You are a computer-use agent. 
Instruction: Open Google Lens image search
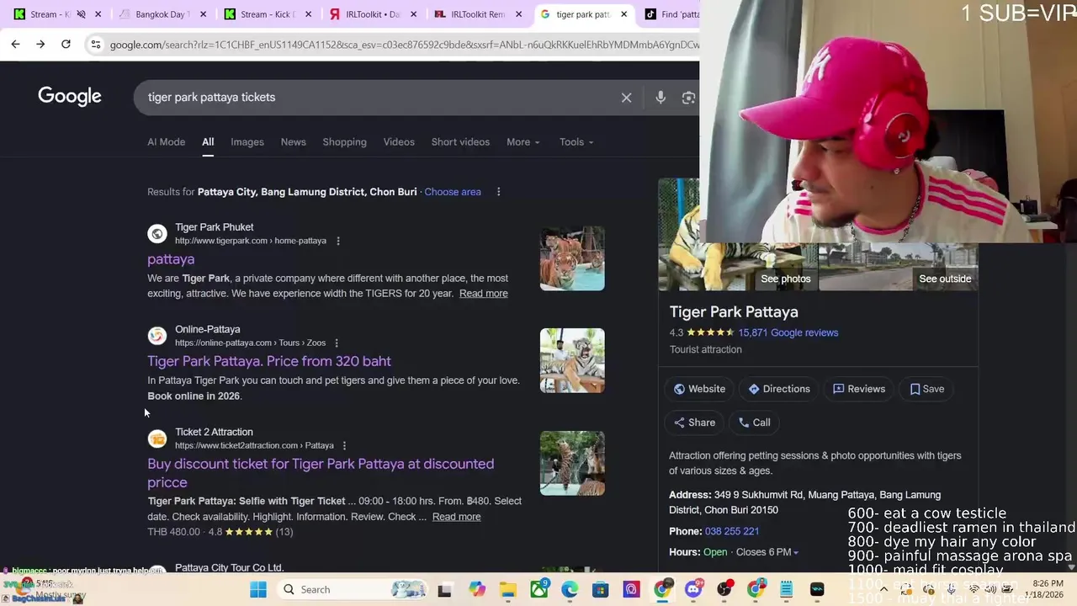coord(688,98)
